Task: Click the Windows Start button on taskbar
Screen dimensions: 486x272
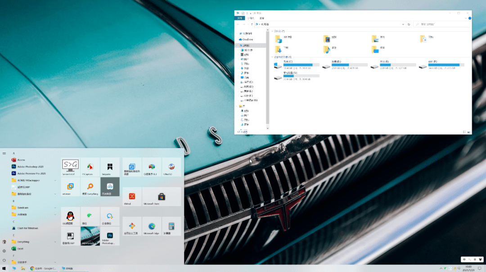Action: click(x=4, y=268)
